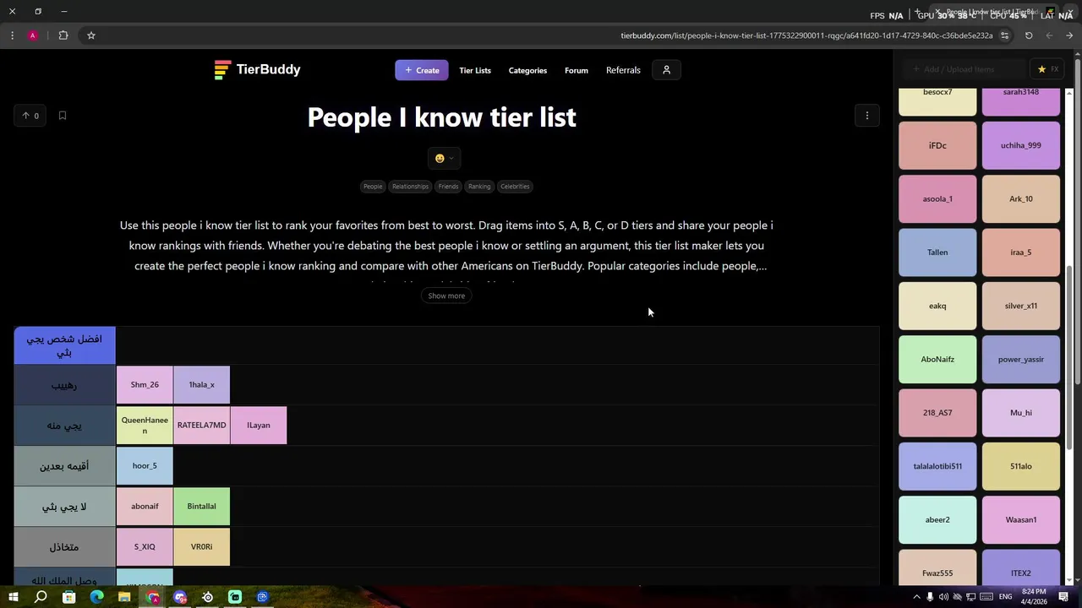Pick the Mu_hi sidebar item
The width and height of the screenshot is (1082, 608).
(1021, 413)
